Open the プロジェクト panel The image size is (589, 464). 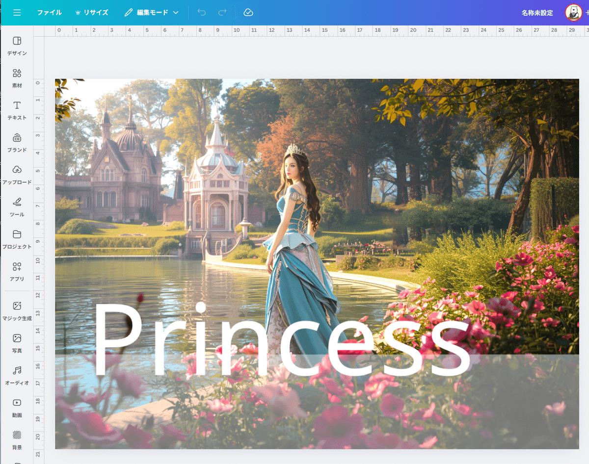[x=17, y=239]
